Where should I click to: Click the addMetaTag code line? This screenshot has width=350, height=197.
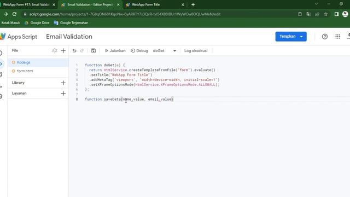coord(154,80)
